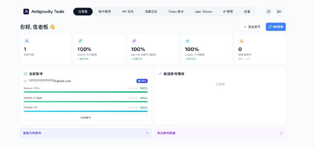This screenshot has width=315, height=148.
Task: Click the Gemini 3 Flash quota bar
Action: 85,102
